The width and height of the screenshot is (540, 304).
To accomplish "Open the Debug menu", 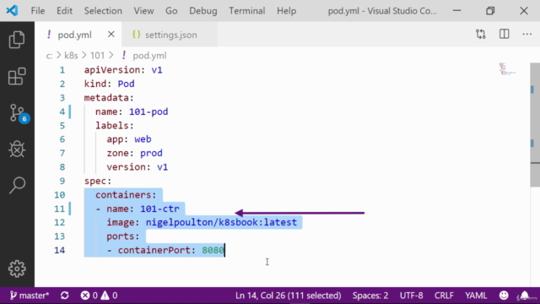I will point(203,11).
